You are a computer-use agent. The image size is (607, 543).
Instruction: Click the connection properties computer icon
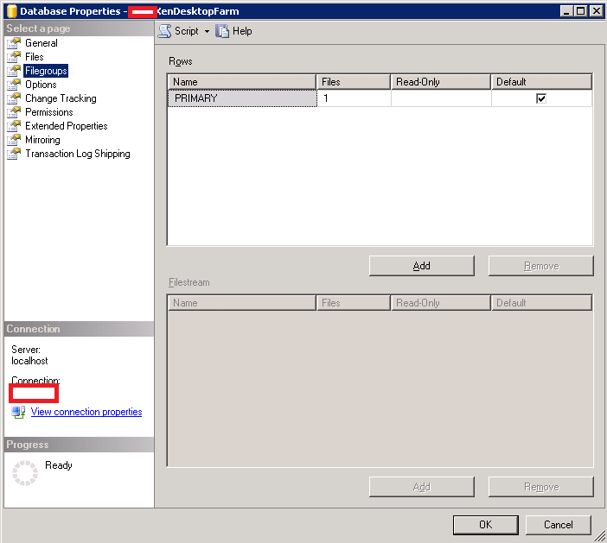[x=18, y=412]
